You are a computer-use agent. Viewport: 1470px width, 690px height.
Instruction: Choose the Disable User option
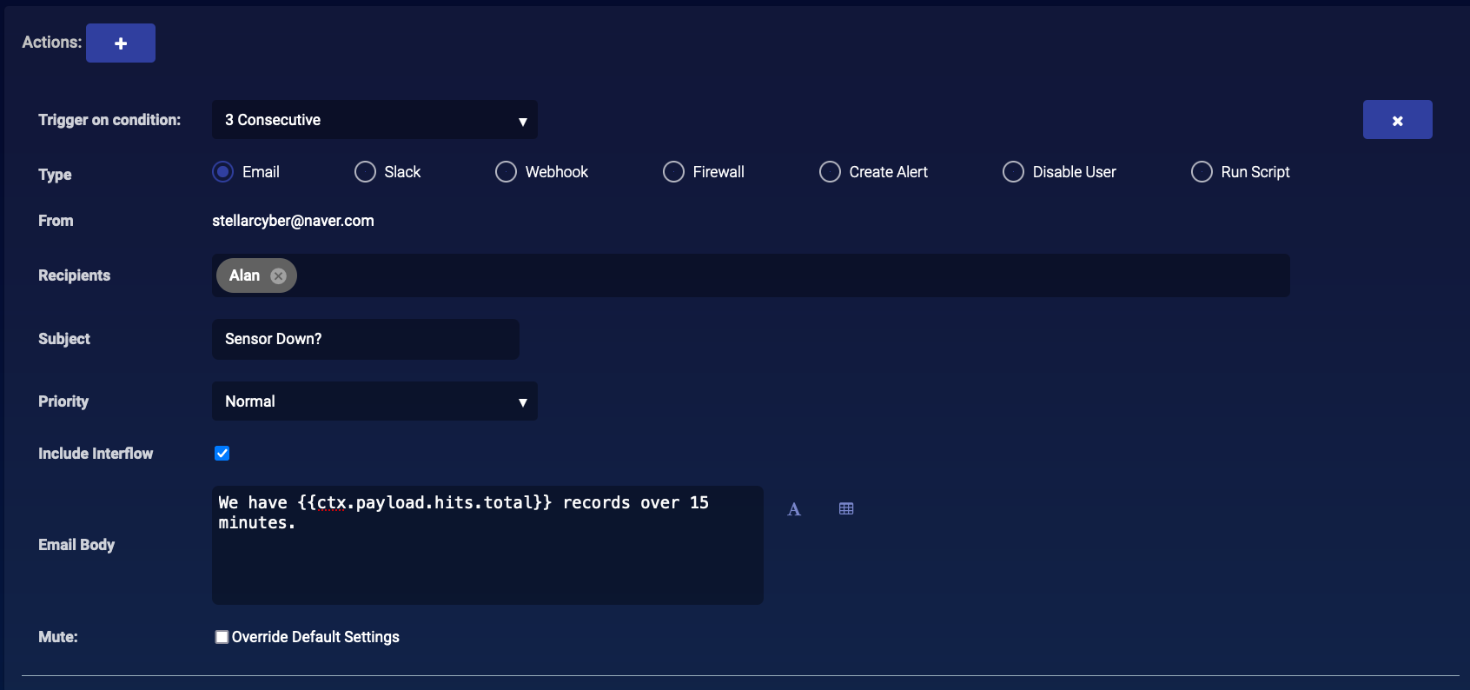[x=1013, y=172]
